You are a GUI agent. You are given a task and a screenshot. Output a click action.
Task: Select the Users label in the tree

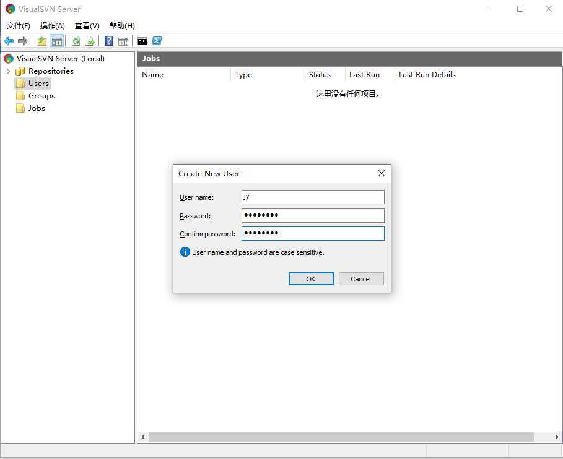coord(39,84)
